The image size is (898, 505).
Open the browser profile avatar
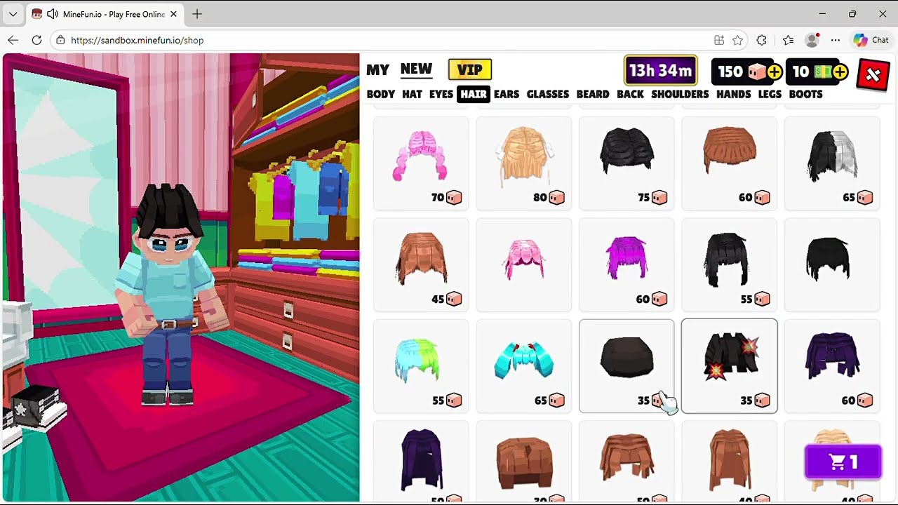pos(812,40)
